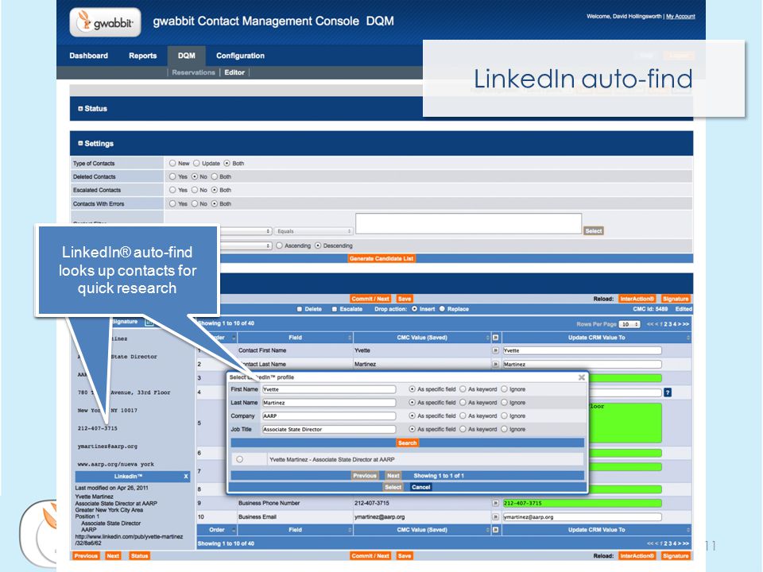Viewport: 763px width, 572px height.
Task: Open the Equals operator dropdown
Action: click(x=313, y=231)
